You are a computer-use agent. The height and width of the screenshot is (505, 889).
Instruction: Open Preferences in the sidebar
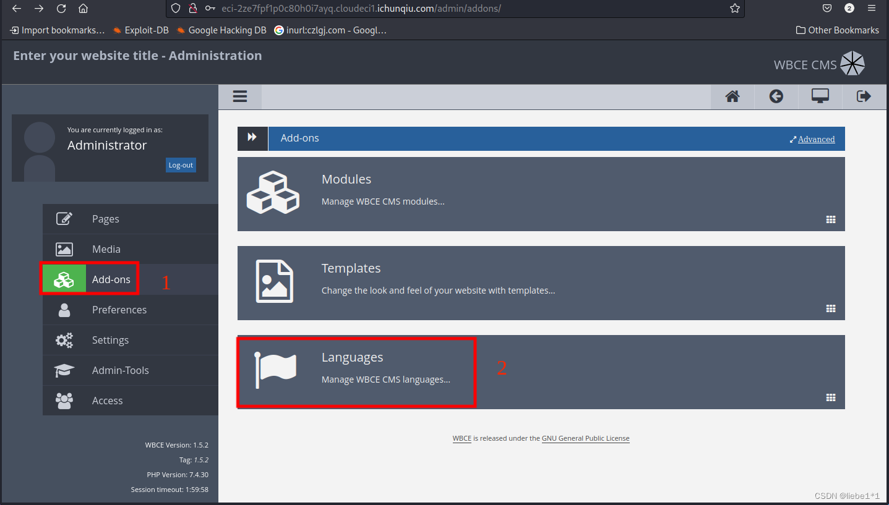[131, 310]
